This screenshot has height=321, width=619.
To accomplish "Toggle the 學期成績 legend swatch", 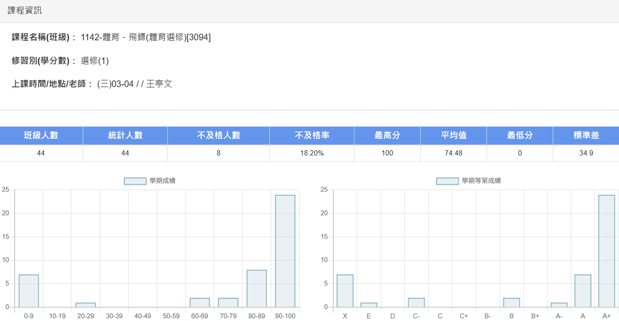I will click(135, 181).
